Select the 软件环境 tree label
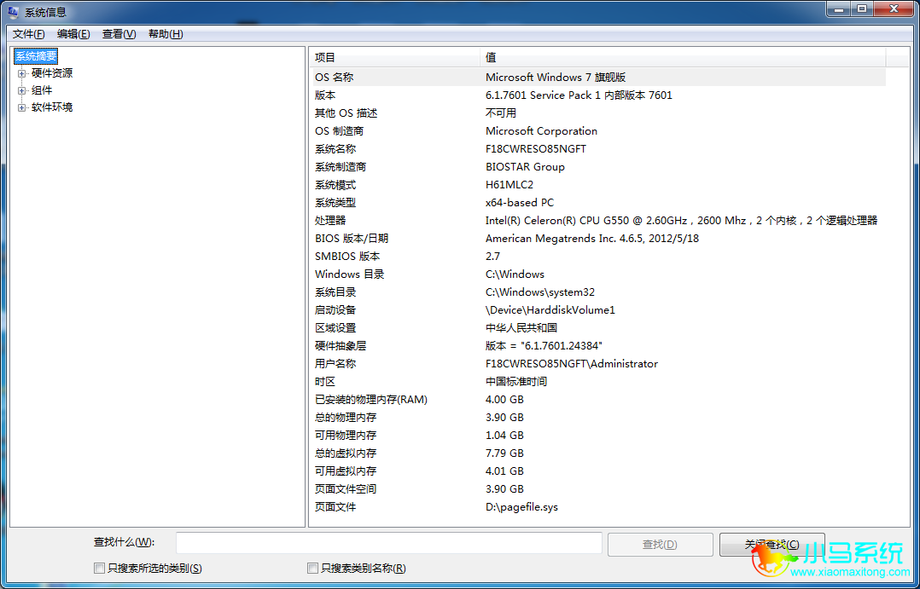Image resolution: width=920 pixels, height=589 pixels. [52, 107]
